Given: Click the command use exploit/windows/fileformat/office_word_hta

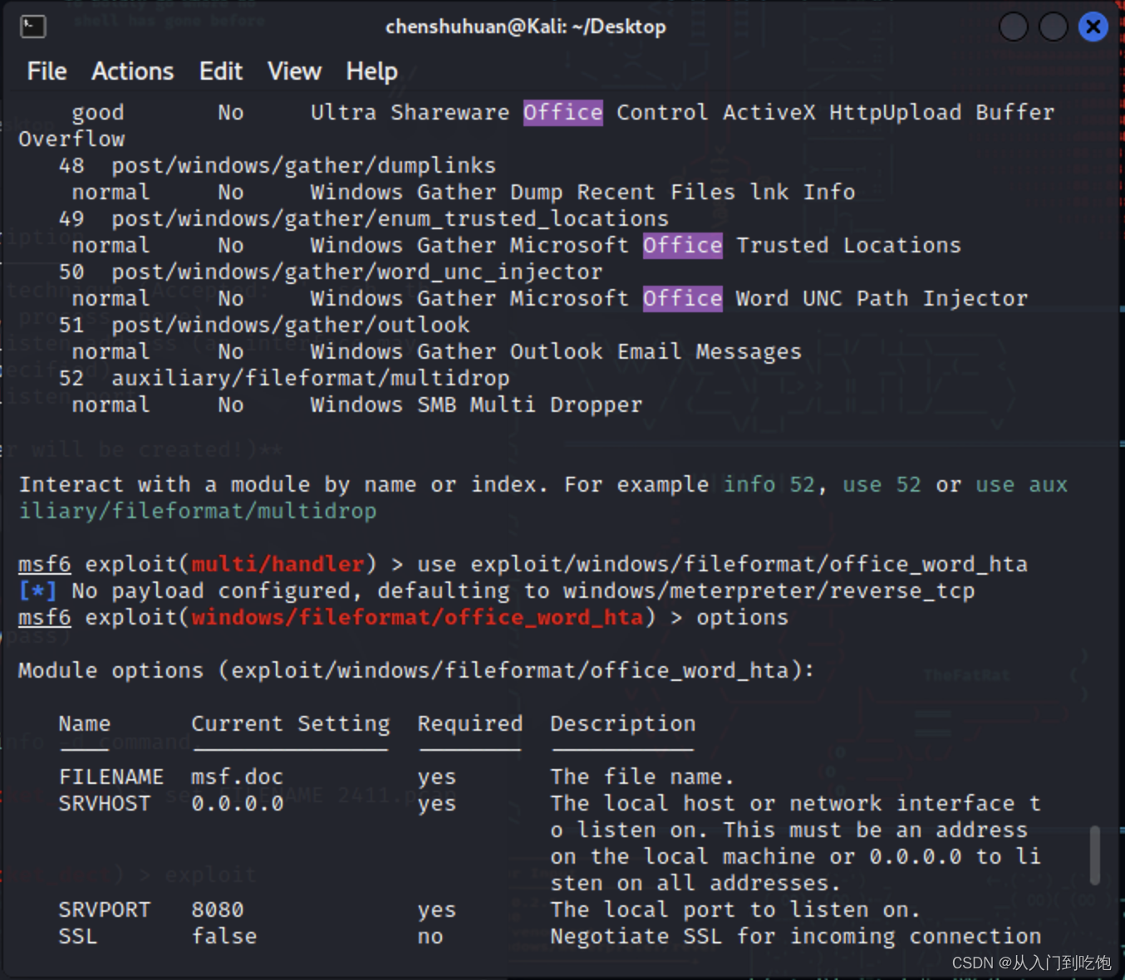Looking at the screenshot, I should [722, 564].
